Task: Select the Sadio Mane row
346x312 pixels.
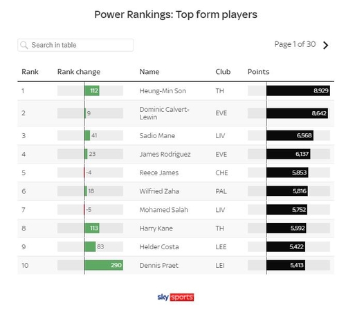Action: pyautogui.click(x=176, y=135)
